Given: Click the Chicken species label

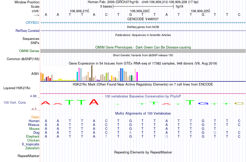Looking at the screenshot, I should [x=33, y=140].
